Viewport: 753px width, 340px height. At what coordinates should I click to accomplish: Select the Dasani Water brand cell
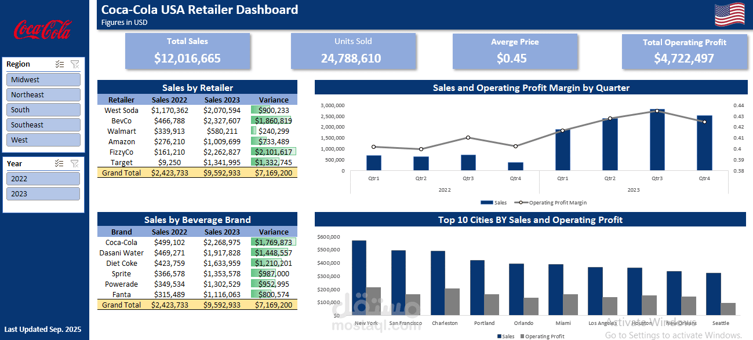[x=122, y=253]
